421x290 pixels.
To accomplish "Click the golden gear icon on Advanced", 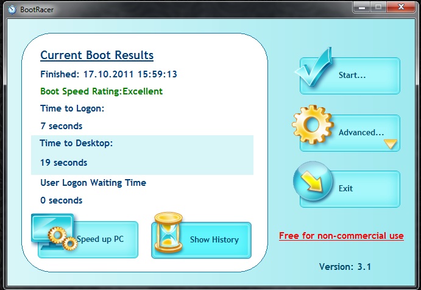I will click(x=313, y=124).
